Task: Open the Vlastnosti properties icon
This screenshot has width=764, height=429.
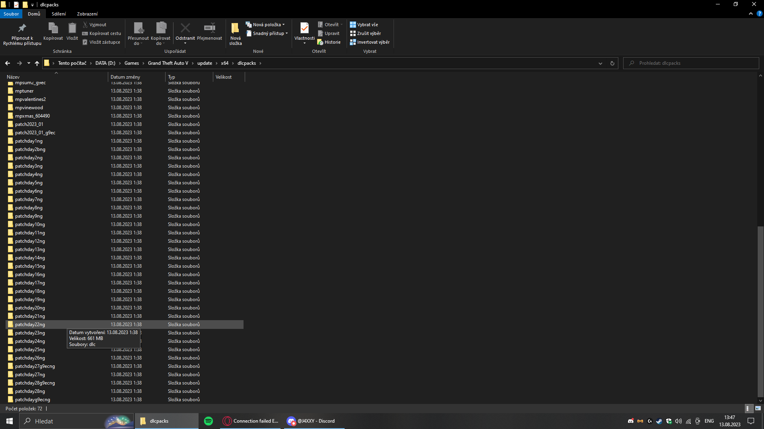Action: tap(304, 28)
